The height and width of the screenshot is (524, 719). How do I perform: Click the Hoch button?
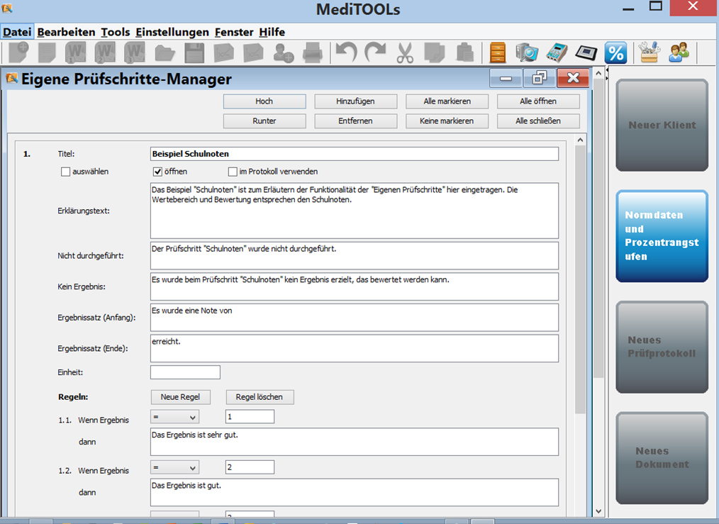tap(264, 101)
